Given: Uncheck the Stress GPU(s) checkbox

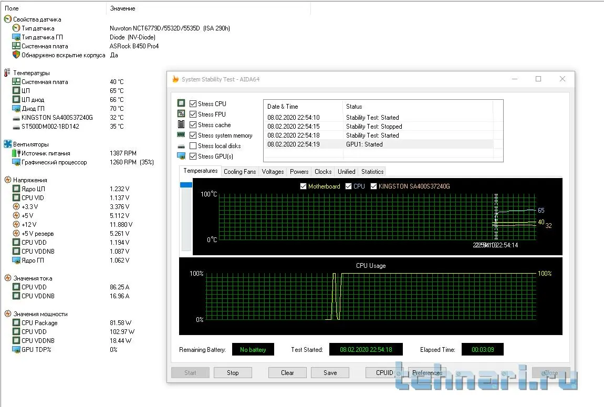Looking at the screenshot, I should [193, 156].
